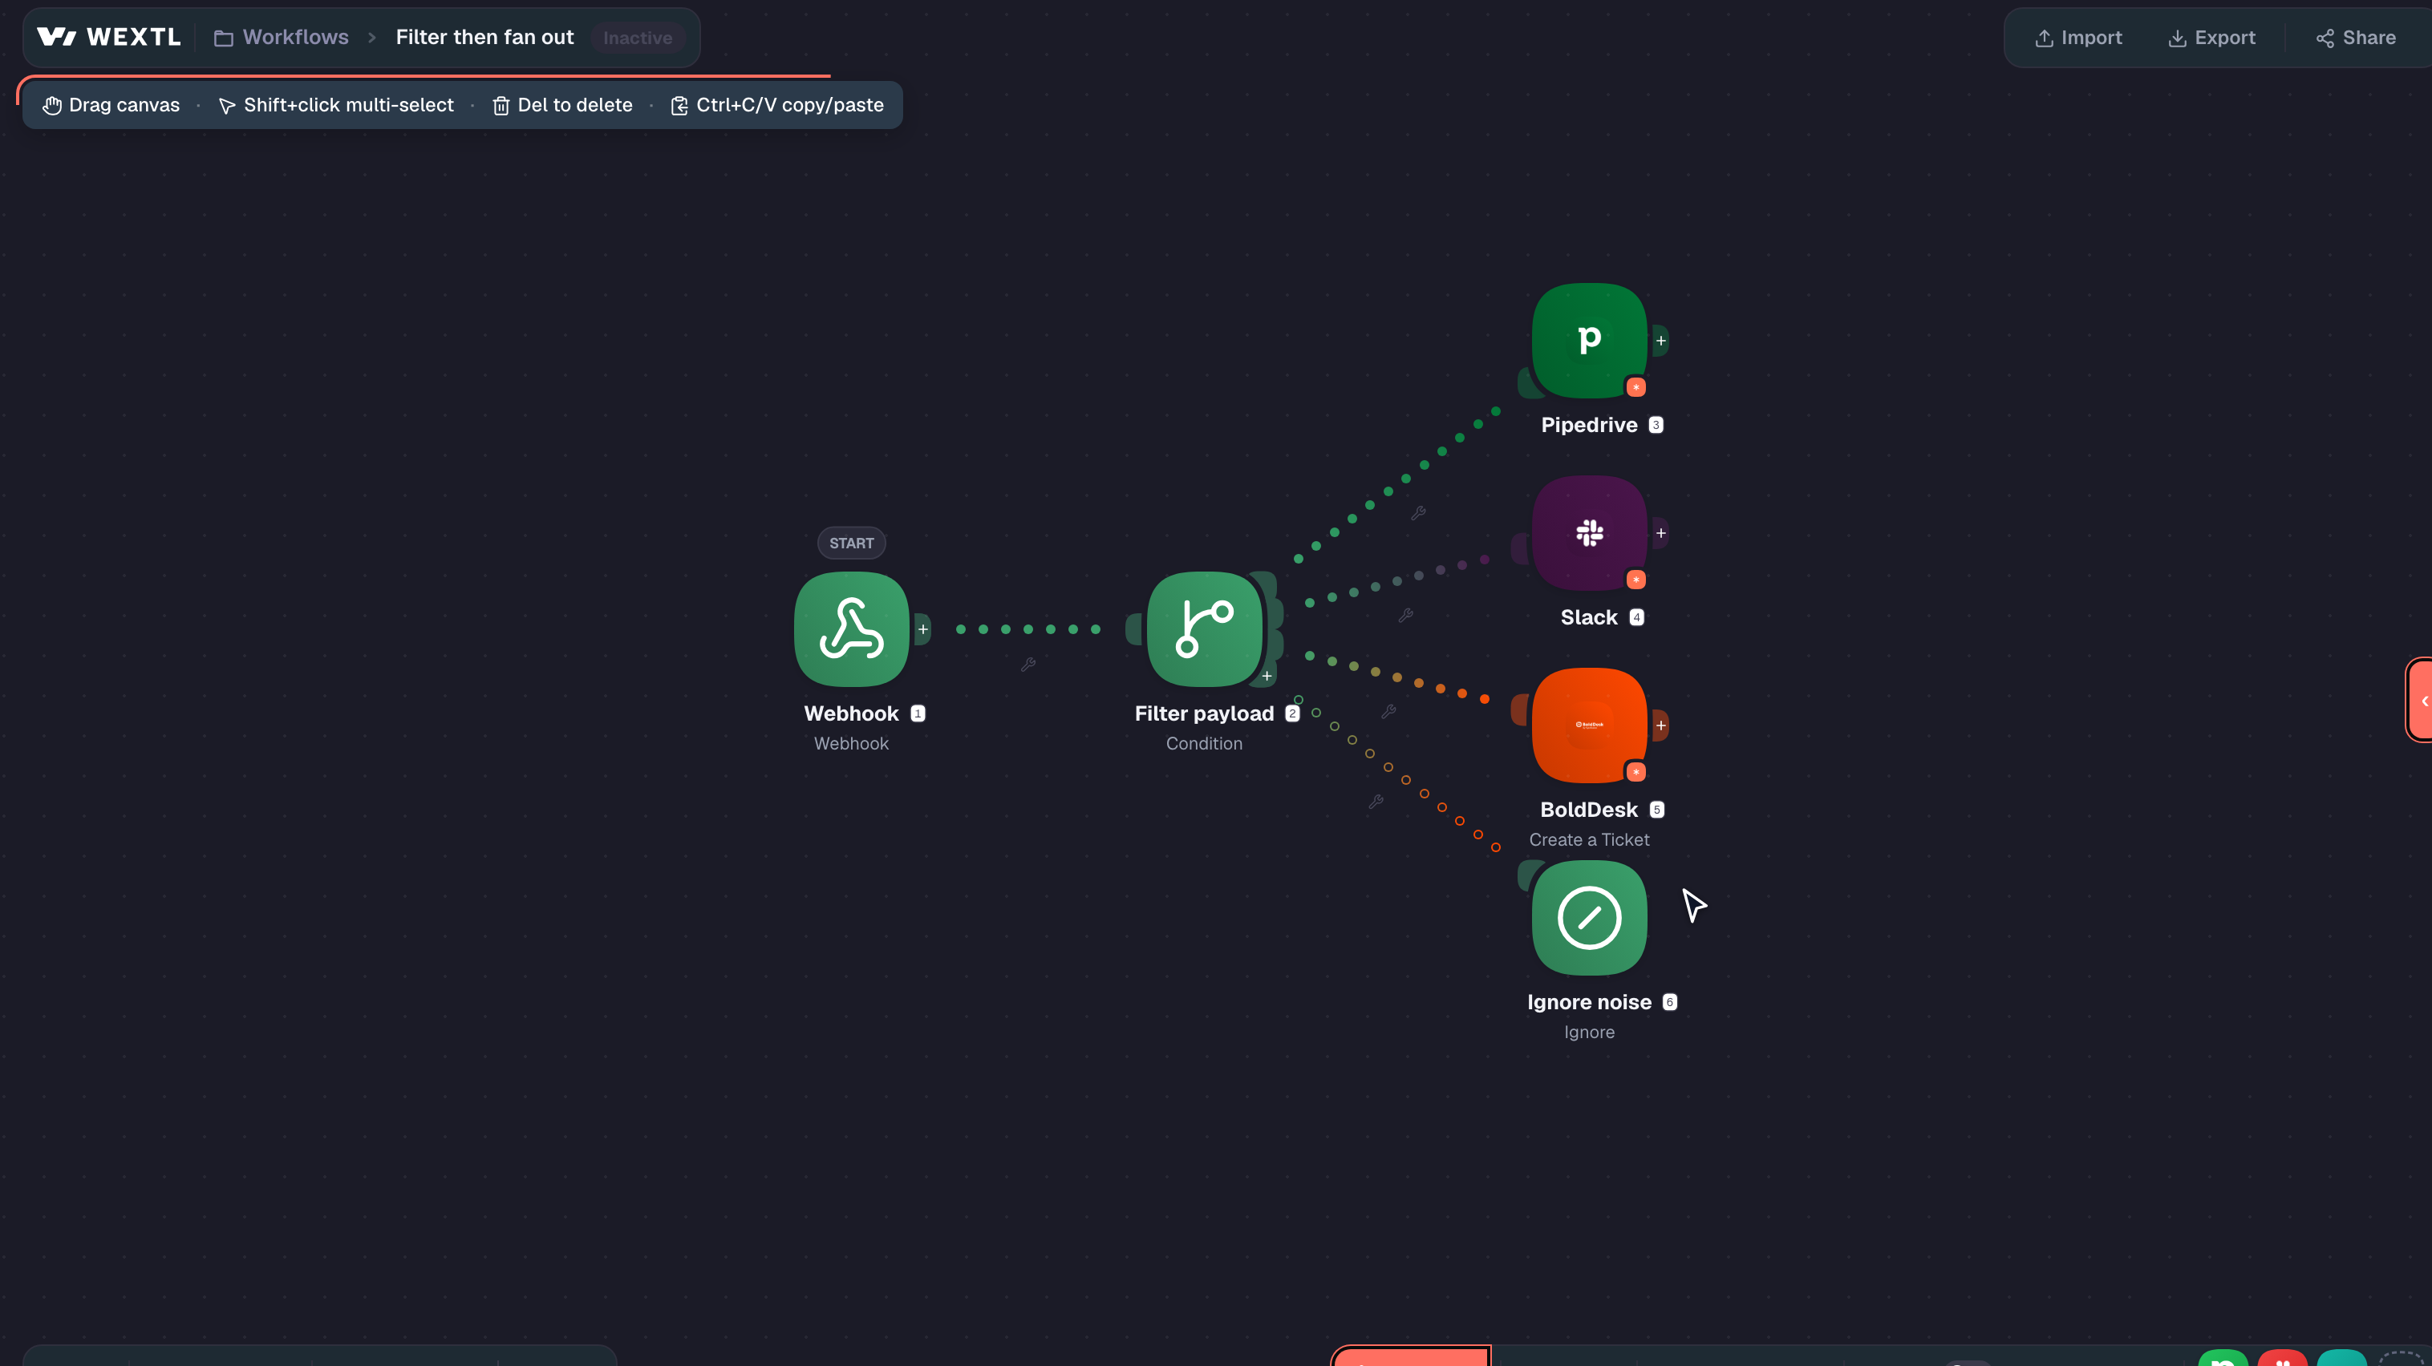Click the Ignore subtitle under Ignore noise
Image resolution: width=2432 pixels, height=1366 pixels.
pos(1589,1032)
